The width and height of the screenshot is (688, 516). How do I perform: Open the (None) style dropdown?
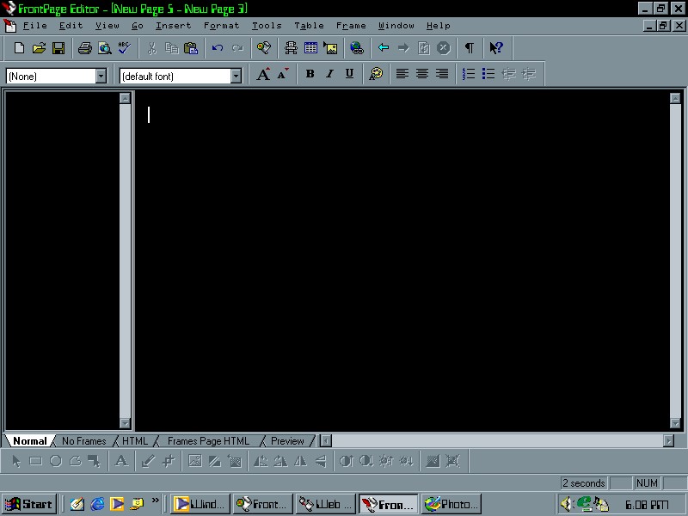click(x=101, y=77)
